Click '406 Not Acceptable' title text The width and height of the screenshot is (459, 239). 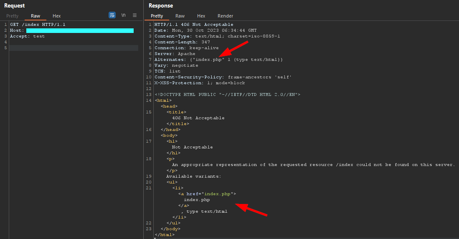198,118
